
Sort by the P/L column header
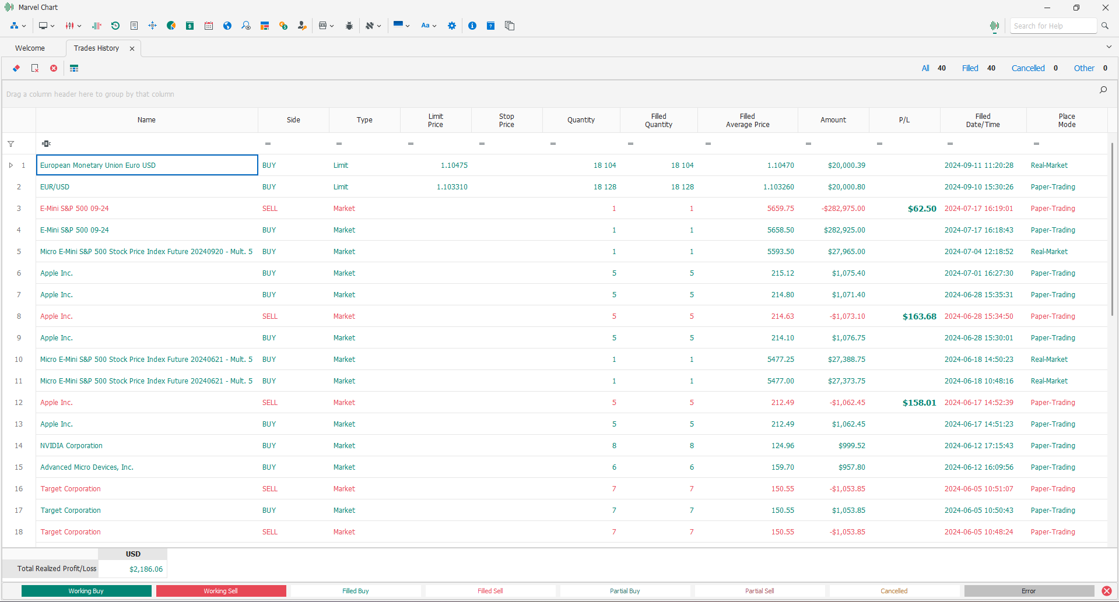coord(904,119)
